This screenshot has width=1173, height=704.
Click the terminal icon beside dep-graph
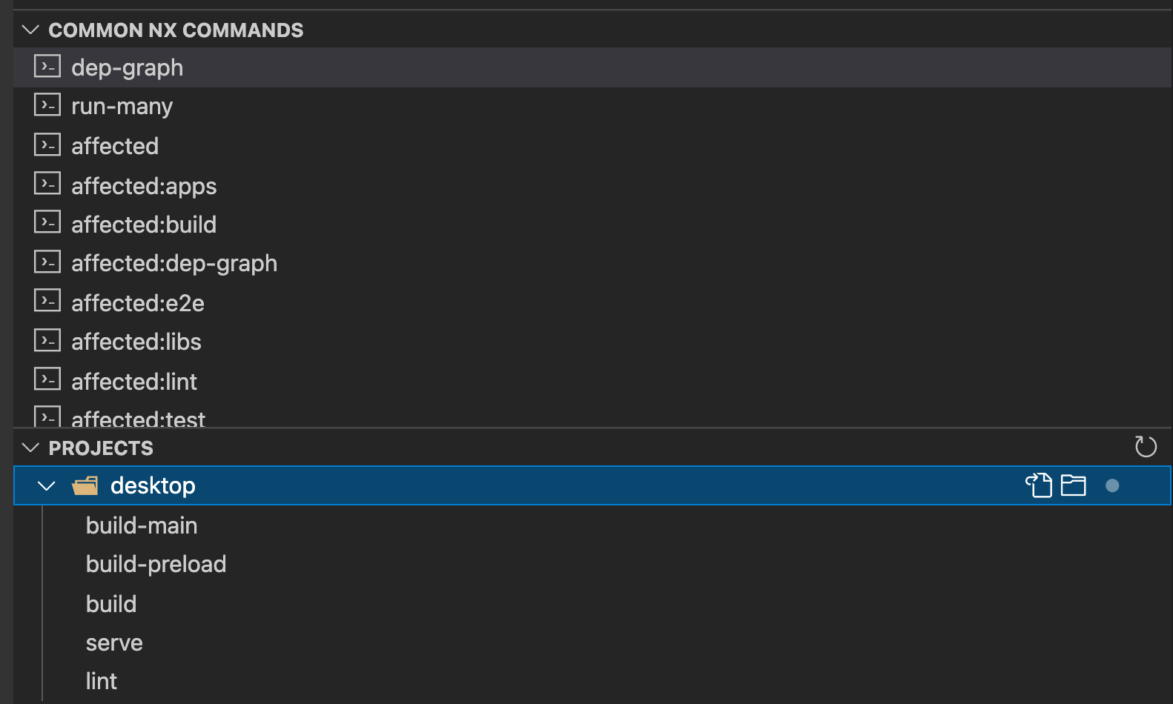pyautogui.click(x=47, y=67)
